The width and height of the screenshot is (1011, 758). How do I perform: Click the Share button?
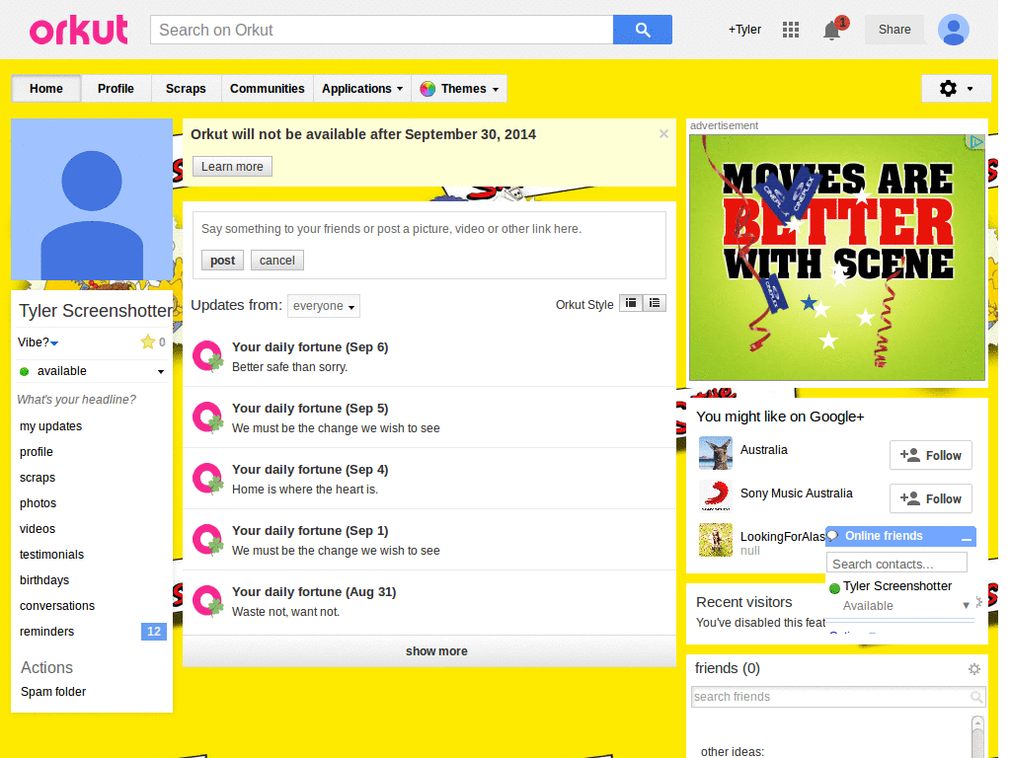pos(894,30)
